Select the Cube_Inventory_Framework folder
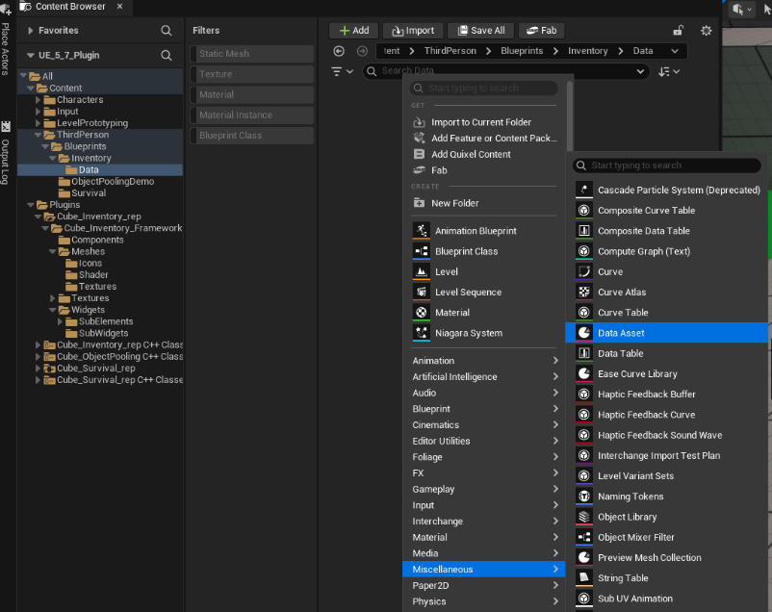 point(122,228)
